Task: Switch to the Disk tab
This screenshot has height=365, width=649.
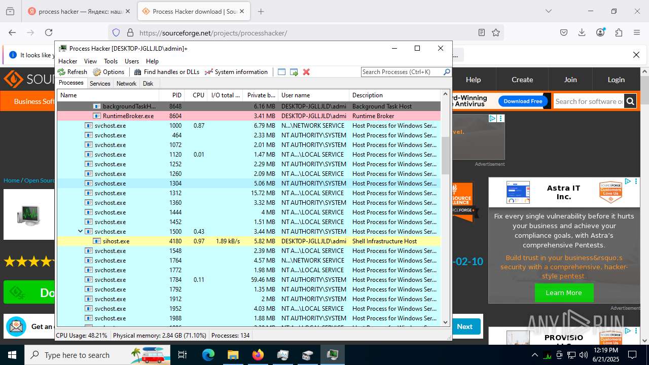Action: point(148,84)
